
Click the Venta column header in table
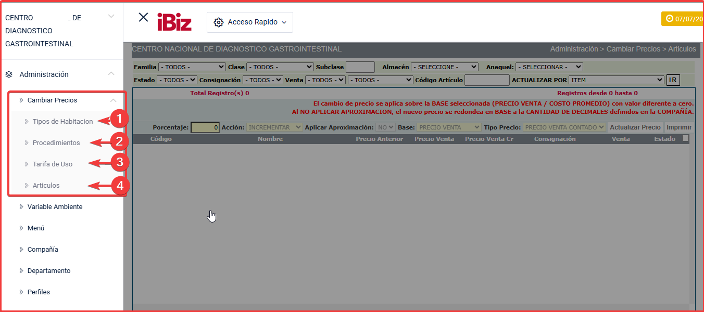(621, 139)
